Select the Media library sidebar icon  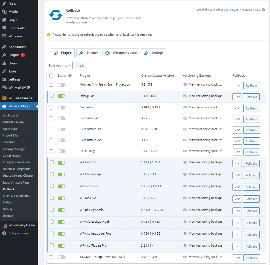[4, 12]
